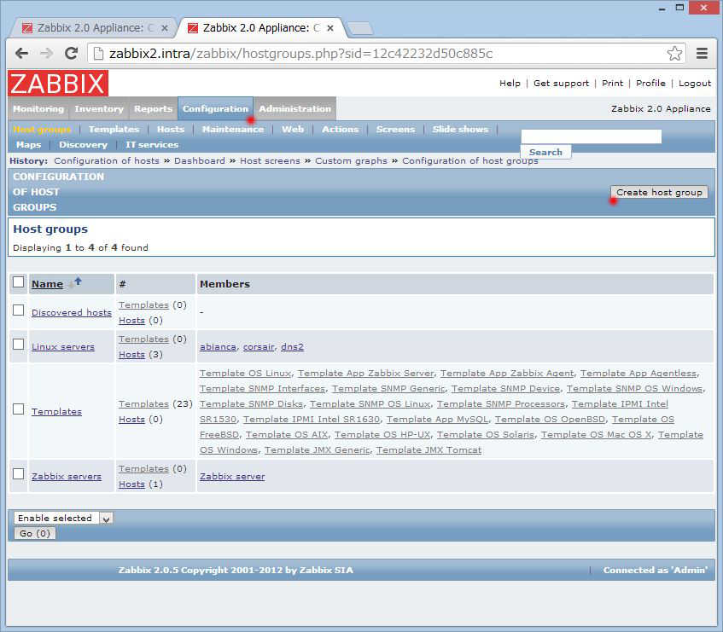Open the Slide shows submenu
Screen dimensions: 723x632
pyautogui.click(x=460, y=130)
